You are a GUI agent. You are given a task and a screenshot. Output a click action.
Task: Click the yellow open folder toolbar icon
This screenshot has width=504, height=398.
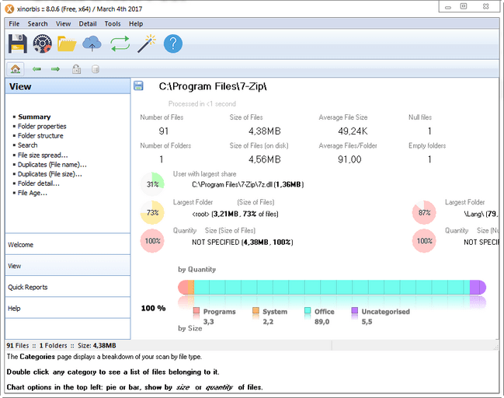point(67,44)
